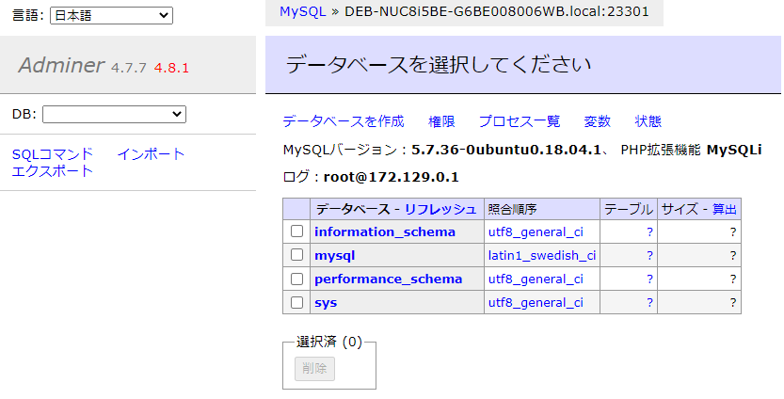Select the performance_schema row checkbox
The image size is (784, 399).
[x=296, y=279]
